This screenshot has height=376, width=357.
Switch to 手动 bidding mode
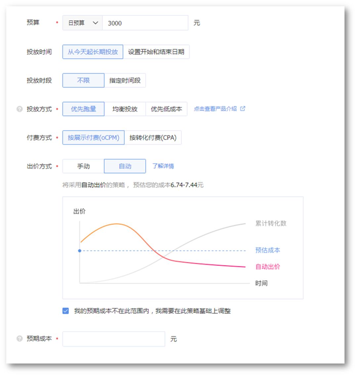(x=83, y=166)
